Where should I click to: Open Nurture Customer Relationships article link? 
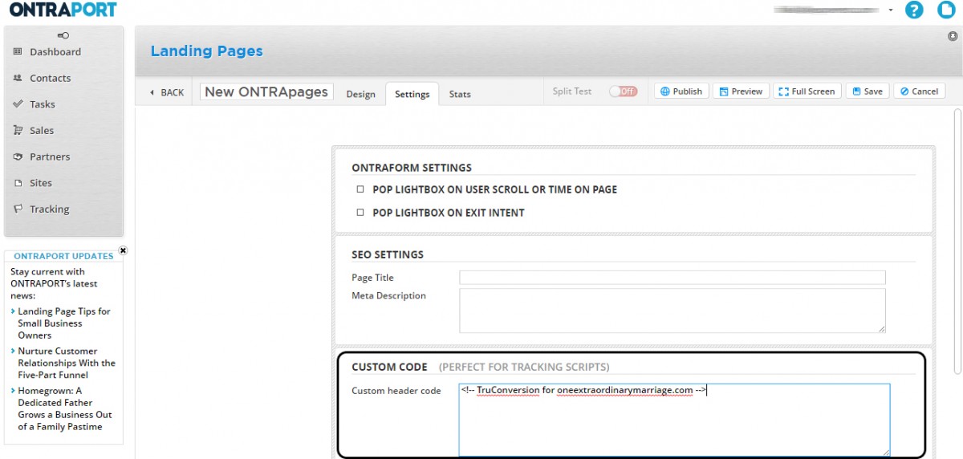66,363
